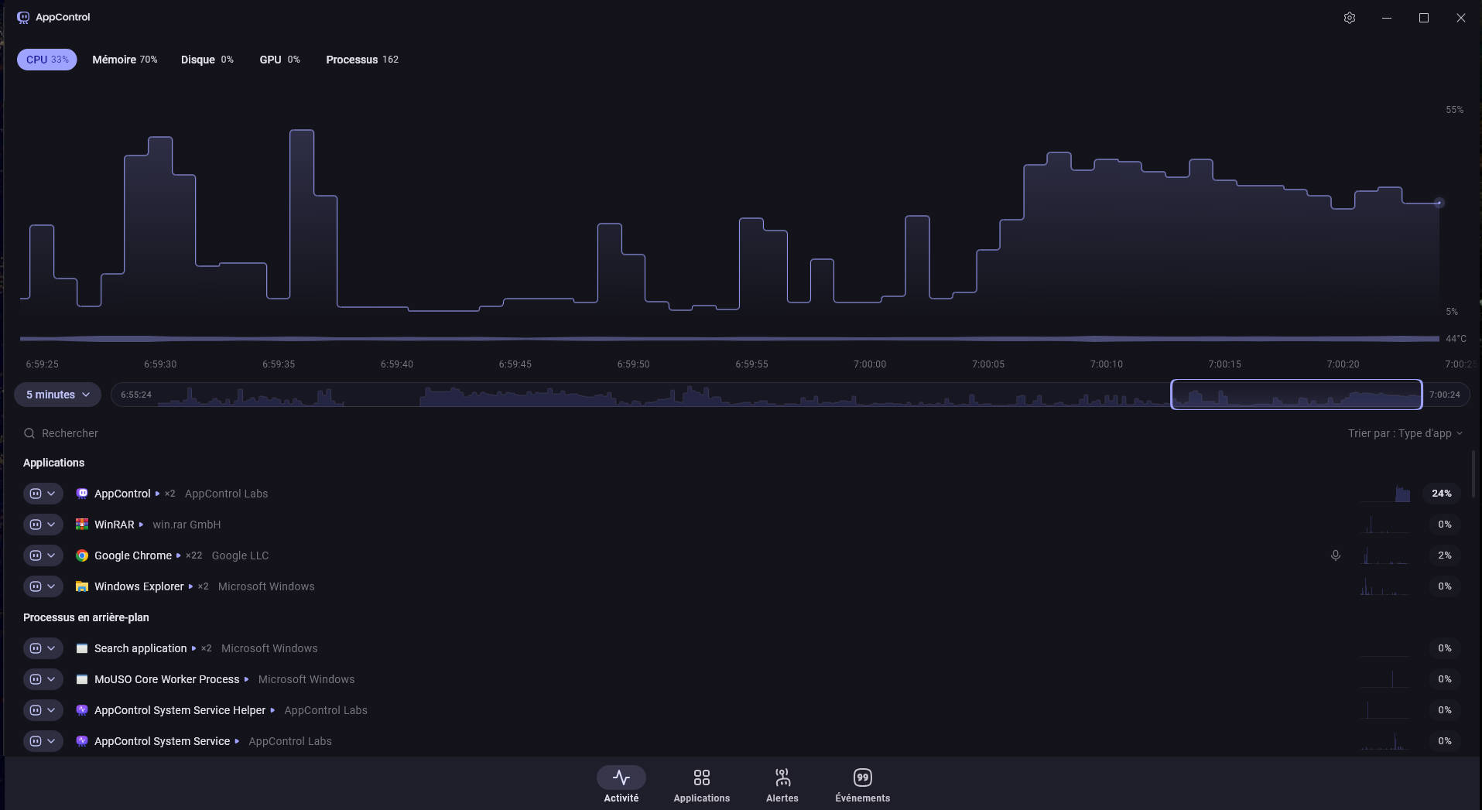The height and width of the screenshot is (810, 1482).
Task: Select the CPU 33% tab
Action: pos(47,60)
